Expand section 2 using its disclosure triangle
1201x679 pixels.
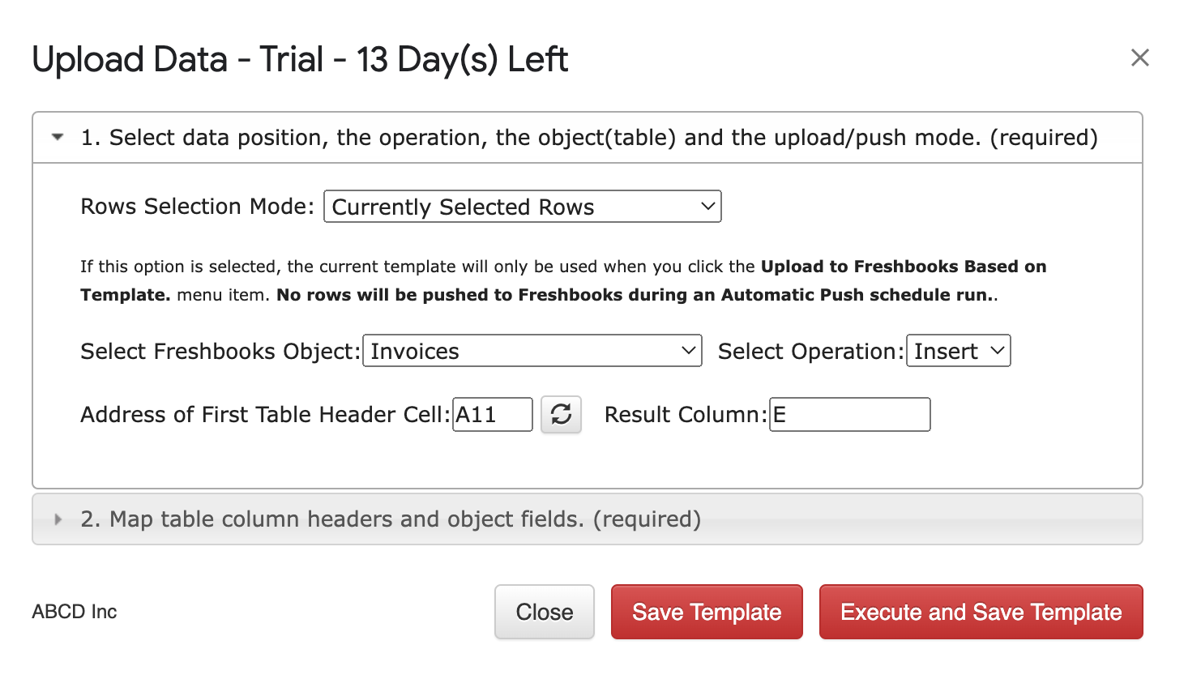coord(58,519)
